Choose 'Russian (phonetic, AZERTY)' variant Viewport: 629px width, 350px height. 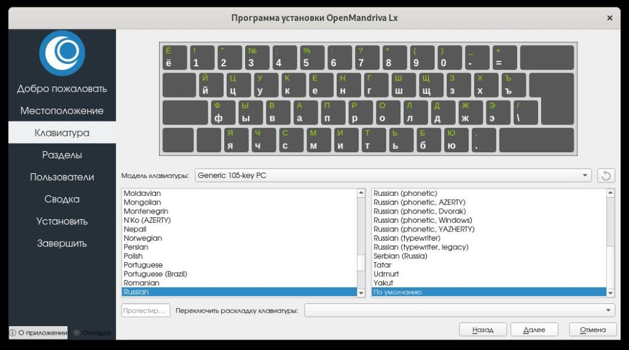pyautogui.click(x=489, y=202)
